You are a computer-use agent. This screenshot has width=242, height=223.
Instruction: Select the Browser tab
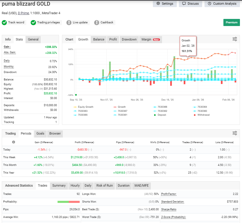tap(55, 133)
